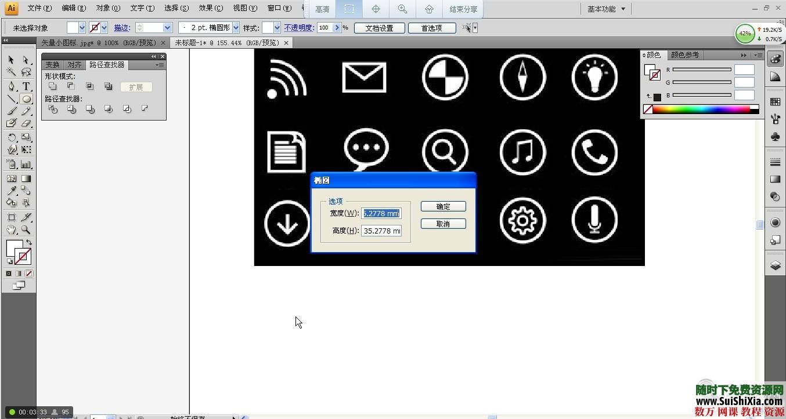This screenshot has width=786, height=419.
Task: Select the Pencil tool
Action: coord(26,111)
